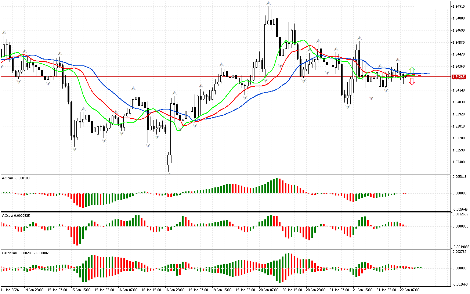Click the up fractal at the chart's far left
Viewport: 470px width, 294px height.
[4, 32]
